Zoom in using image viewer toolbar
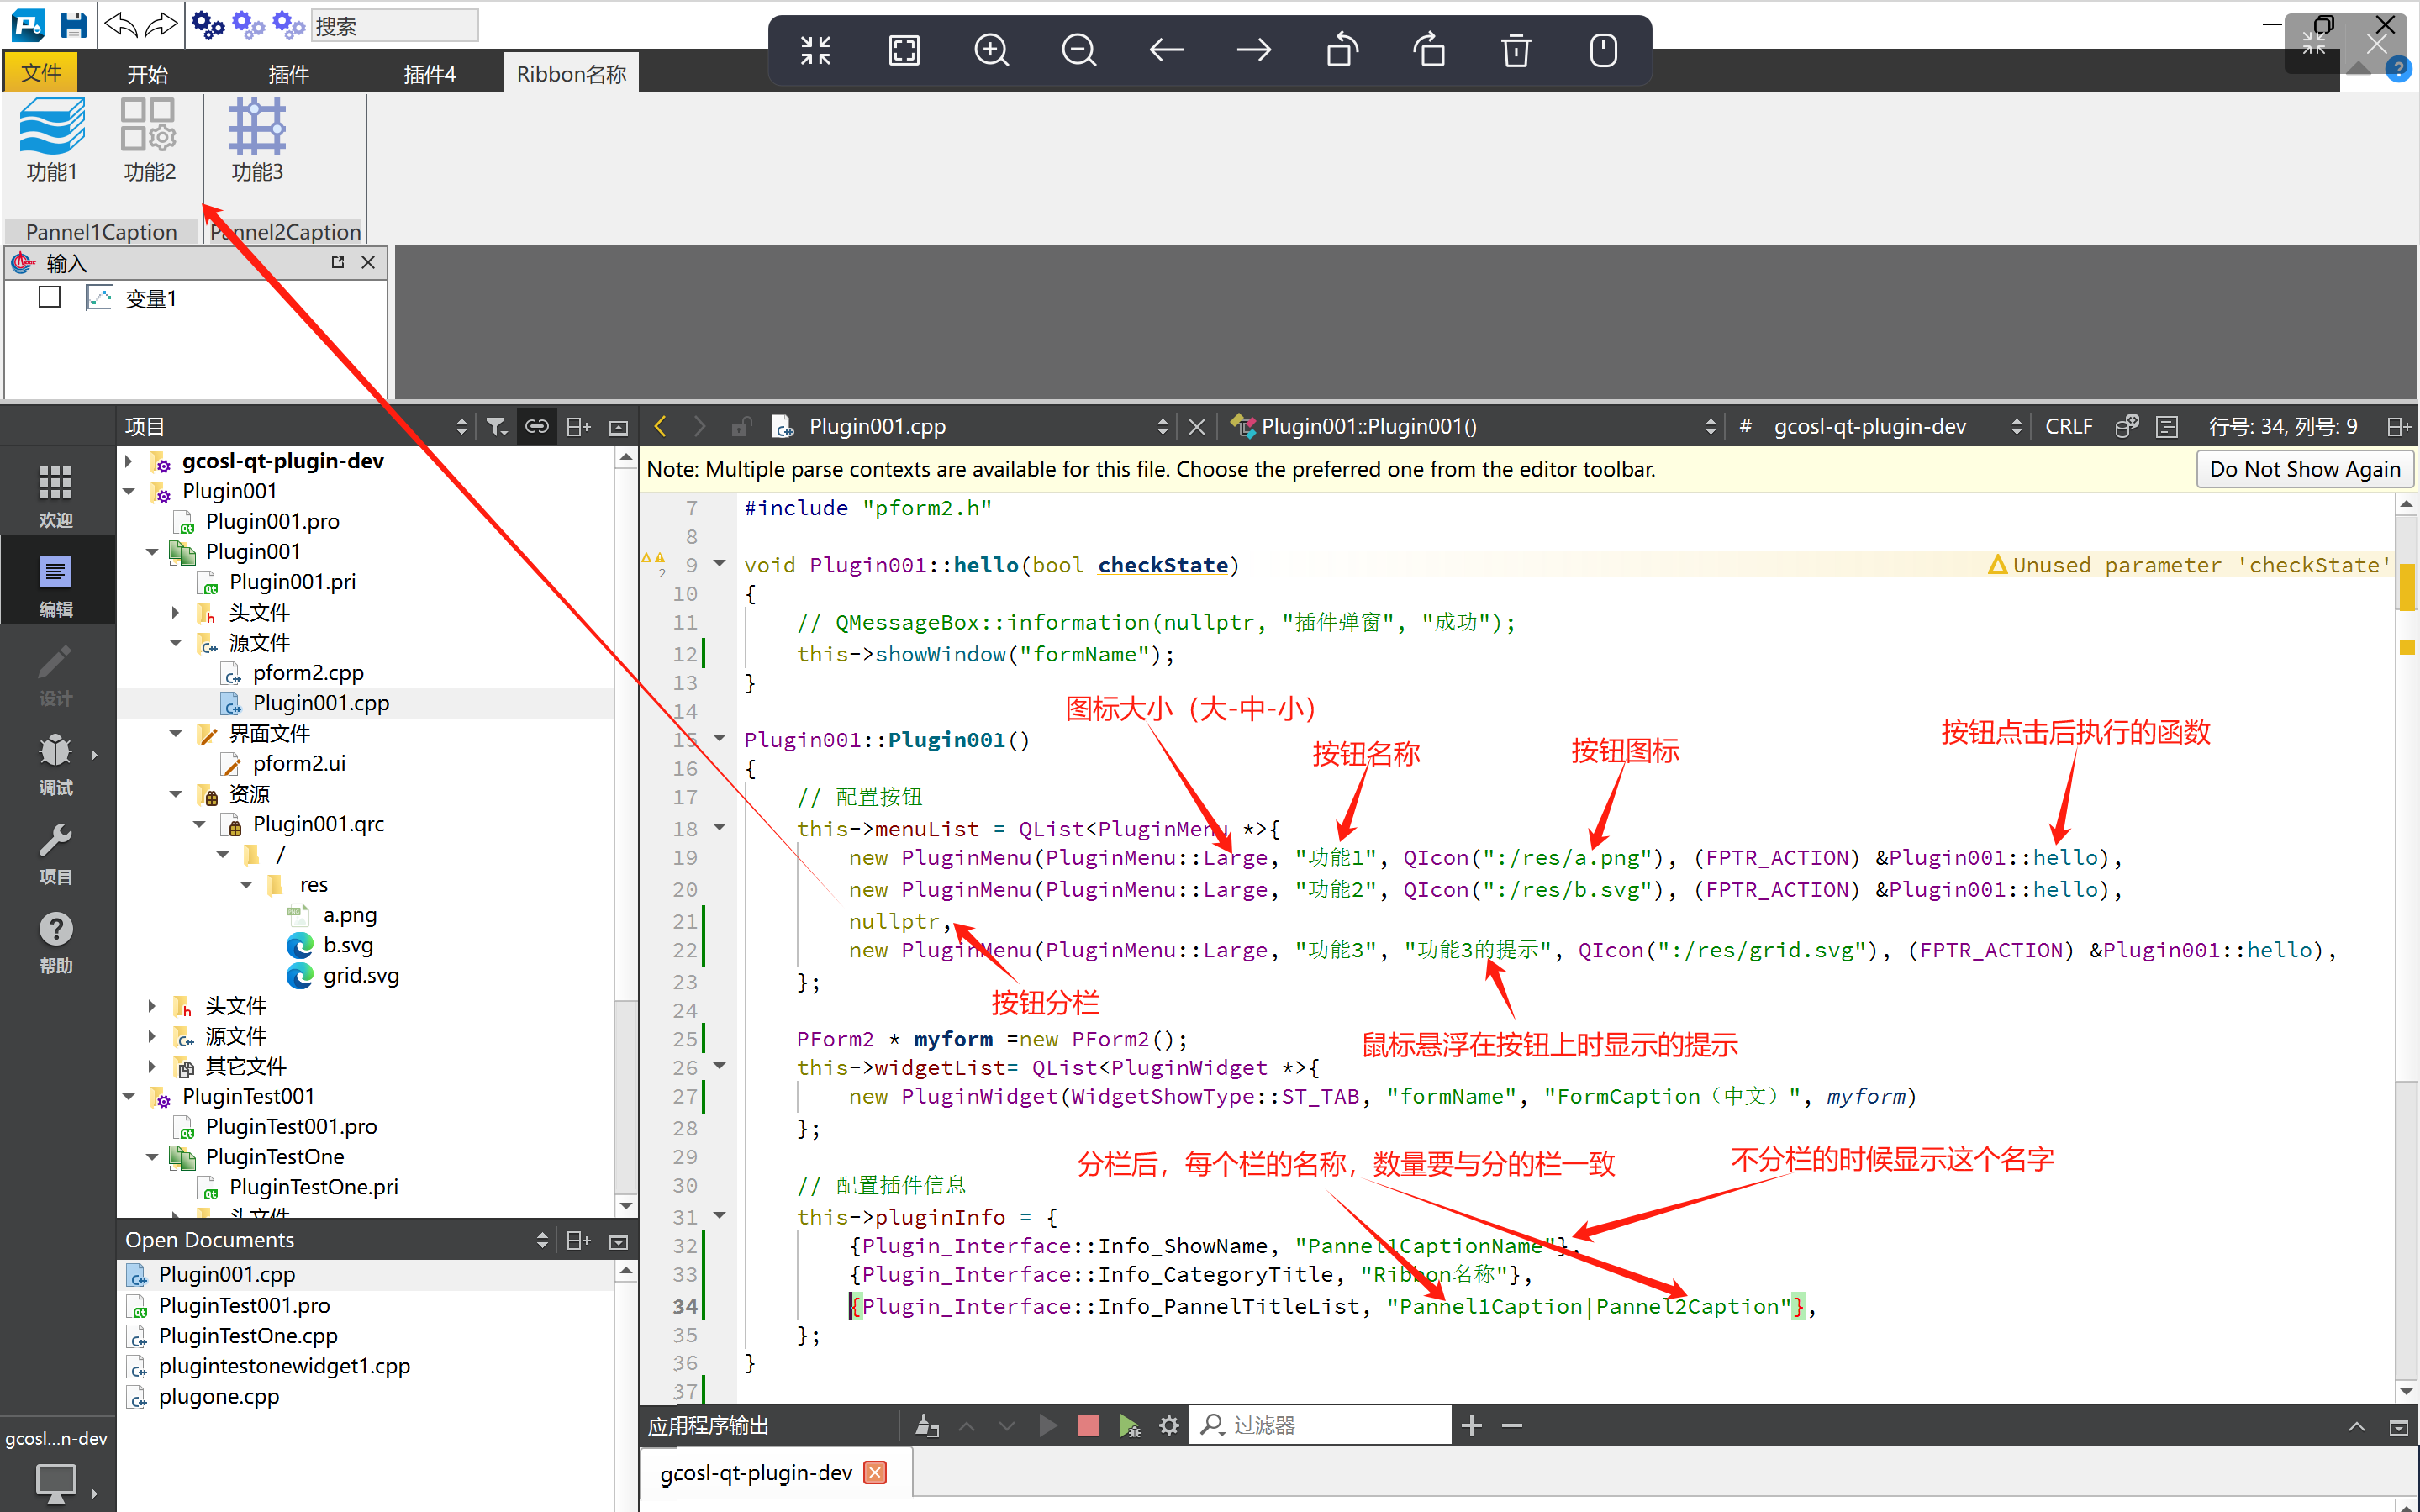 coord(991,50)
